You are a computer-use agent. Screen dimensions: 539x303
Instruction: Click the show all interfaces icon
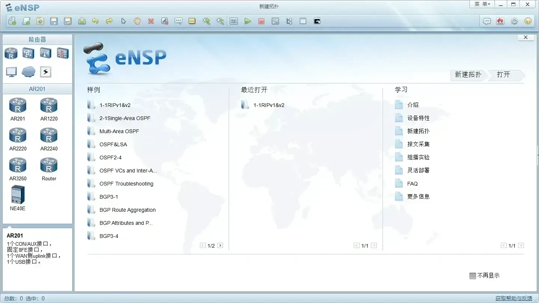pos(289,21)
